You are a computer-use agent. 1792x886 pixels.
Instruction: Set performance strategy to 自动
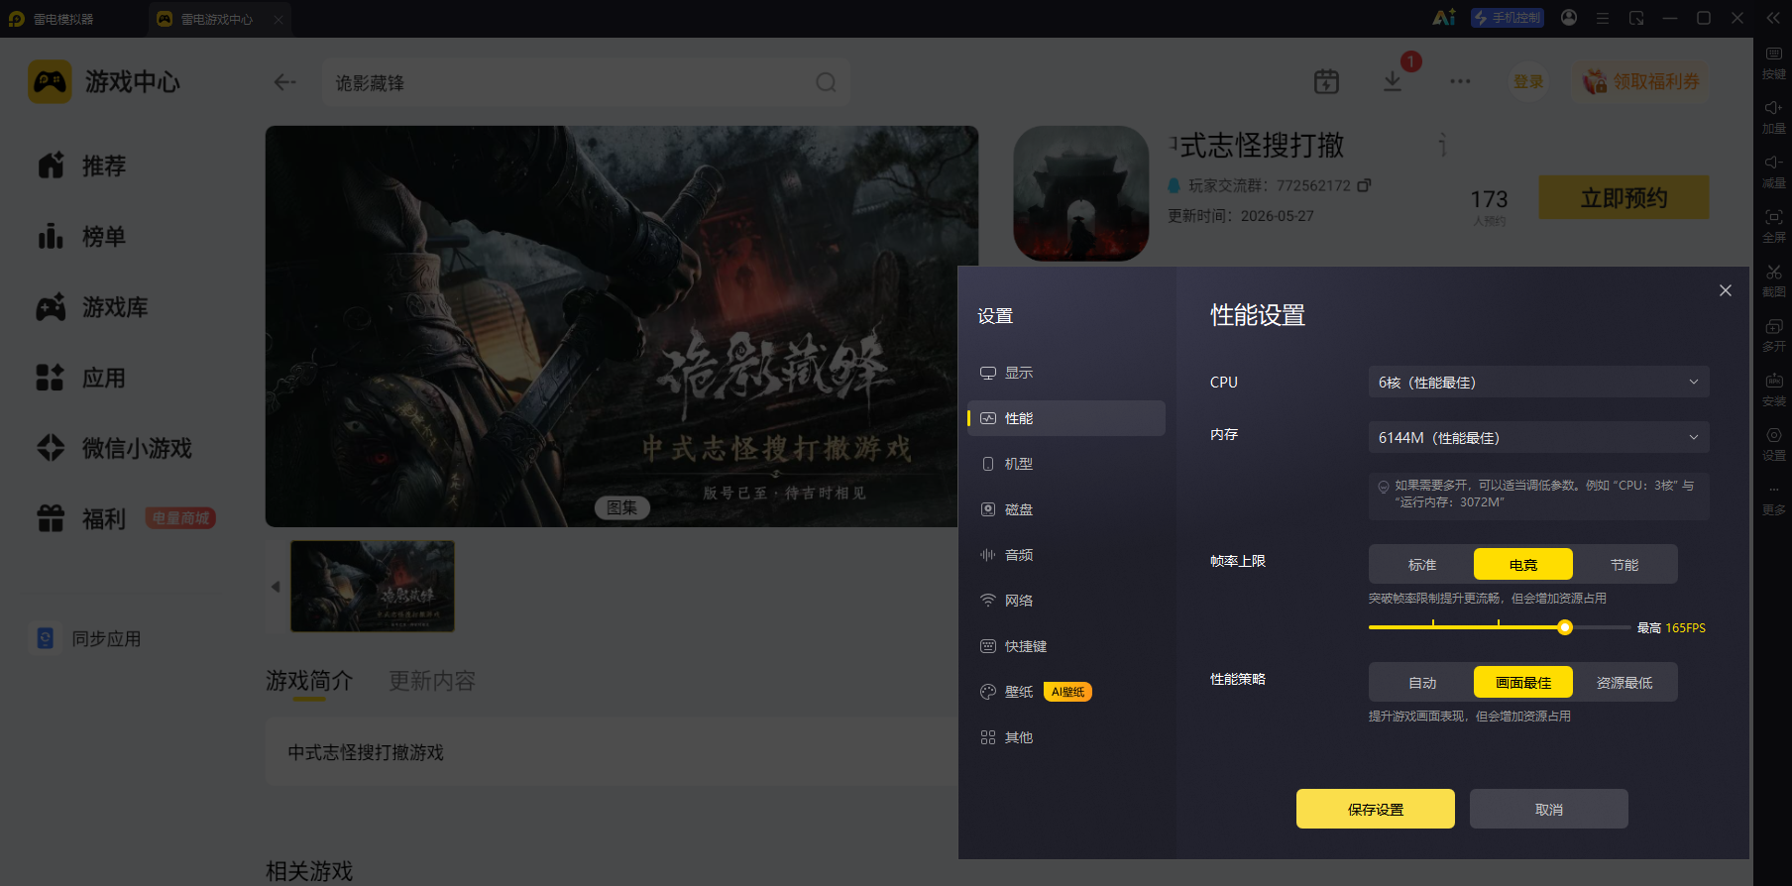point(1422,682)
